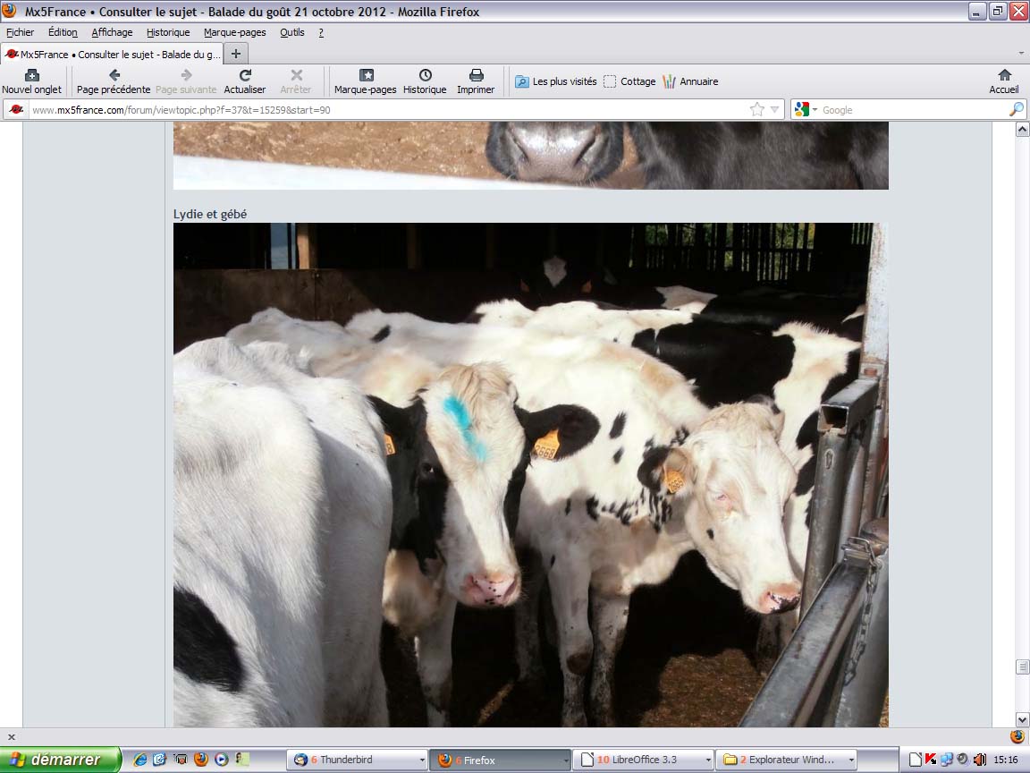Open the LibreOffice 3.3 taskbar group
Screen dimensions: 1030x773
(x=643, y=760)
